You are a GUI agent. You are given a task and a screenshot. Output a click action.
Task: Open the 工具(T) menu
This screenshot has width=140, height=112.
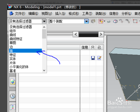pyautogui.click(x=87, y=14)
